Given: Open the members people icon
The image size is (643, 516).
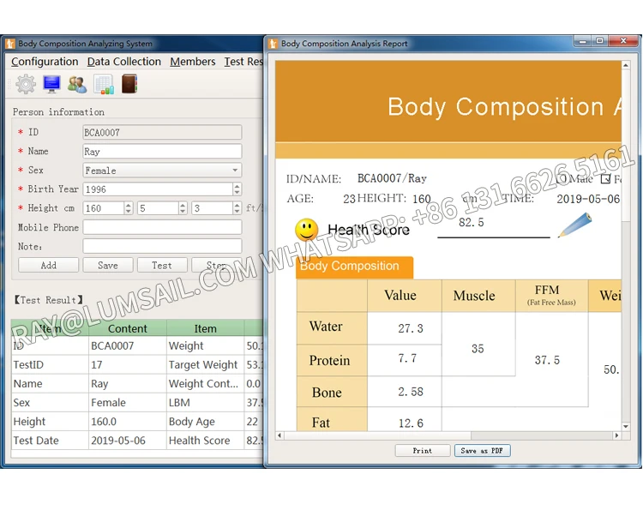Looking at the screenshot, I should 77,84.
